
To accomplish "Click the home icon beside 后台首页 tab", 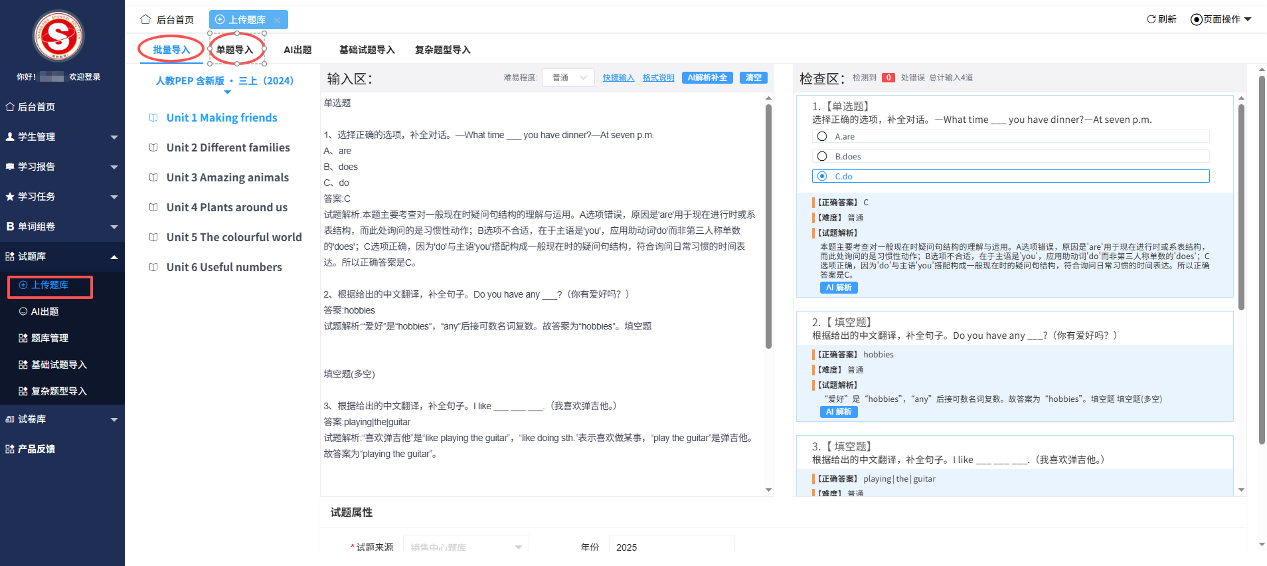I will coord(145,20).
